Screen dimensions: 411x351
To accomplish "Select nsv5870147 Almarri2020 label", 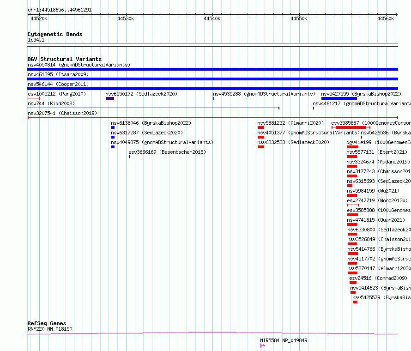I will click(x=379, y=268).
